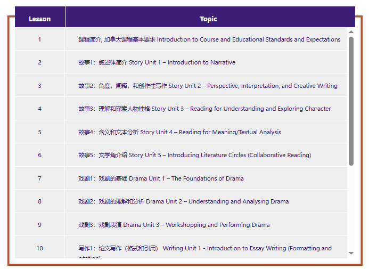Click the scrollbar up arrow
This screenshot has width=369, height=269.
click(351, 32)
